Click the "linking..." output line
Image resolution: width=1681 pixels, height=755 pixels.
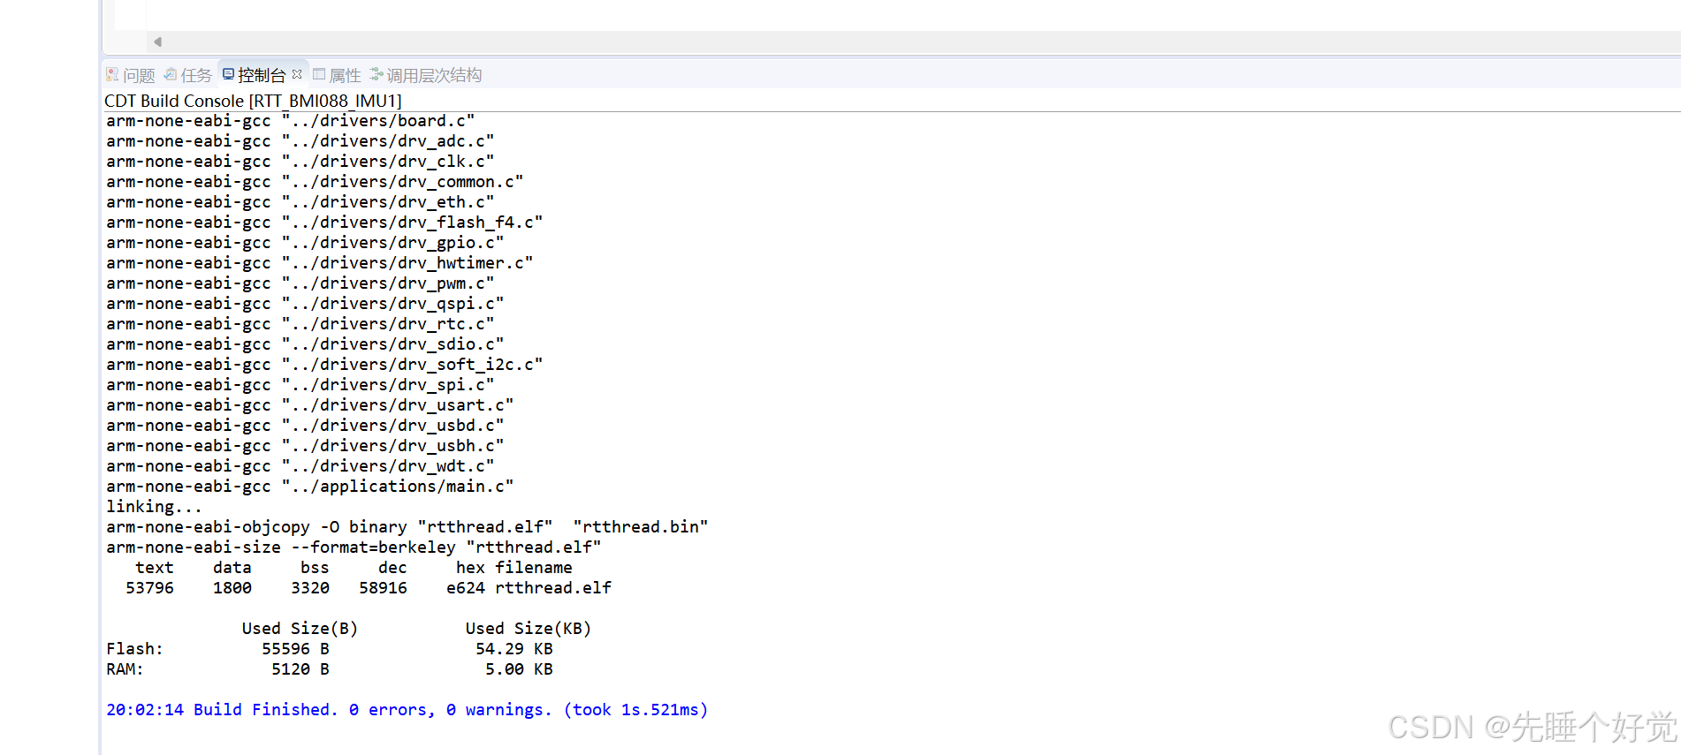tap(154, 507)
